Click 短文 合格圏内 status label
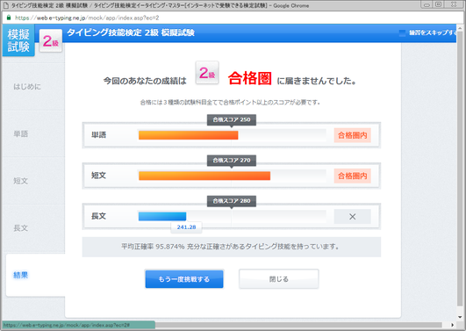The height and width of the screenshot is (331, 466). 353,176
